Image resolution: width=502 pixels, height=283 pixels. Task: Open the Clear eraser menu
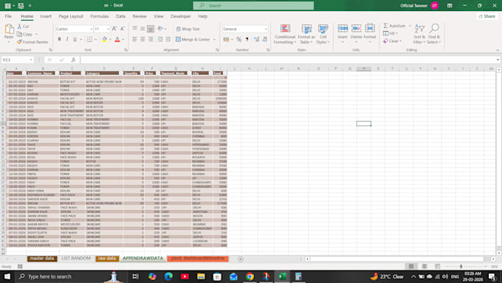[x=392, y=41]
